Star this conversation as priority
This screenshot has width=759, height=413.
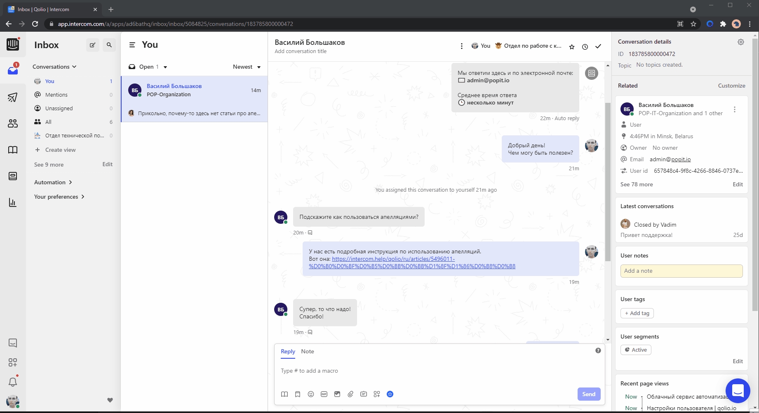point(571,47)
